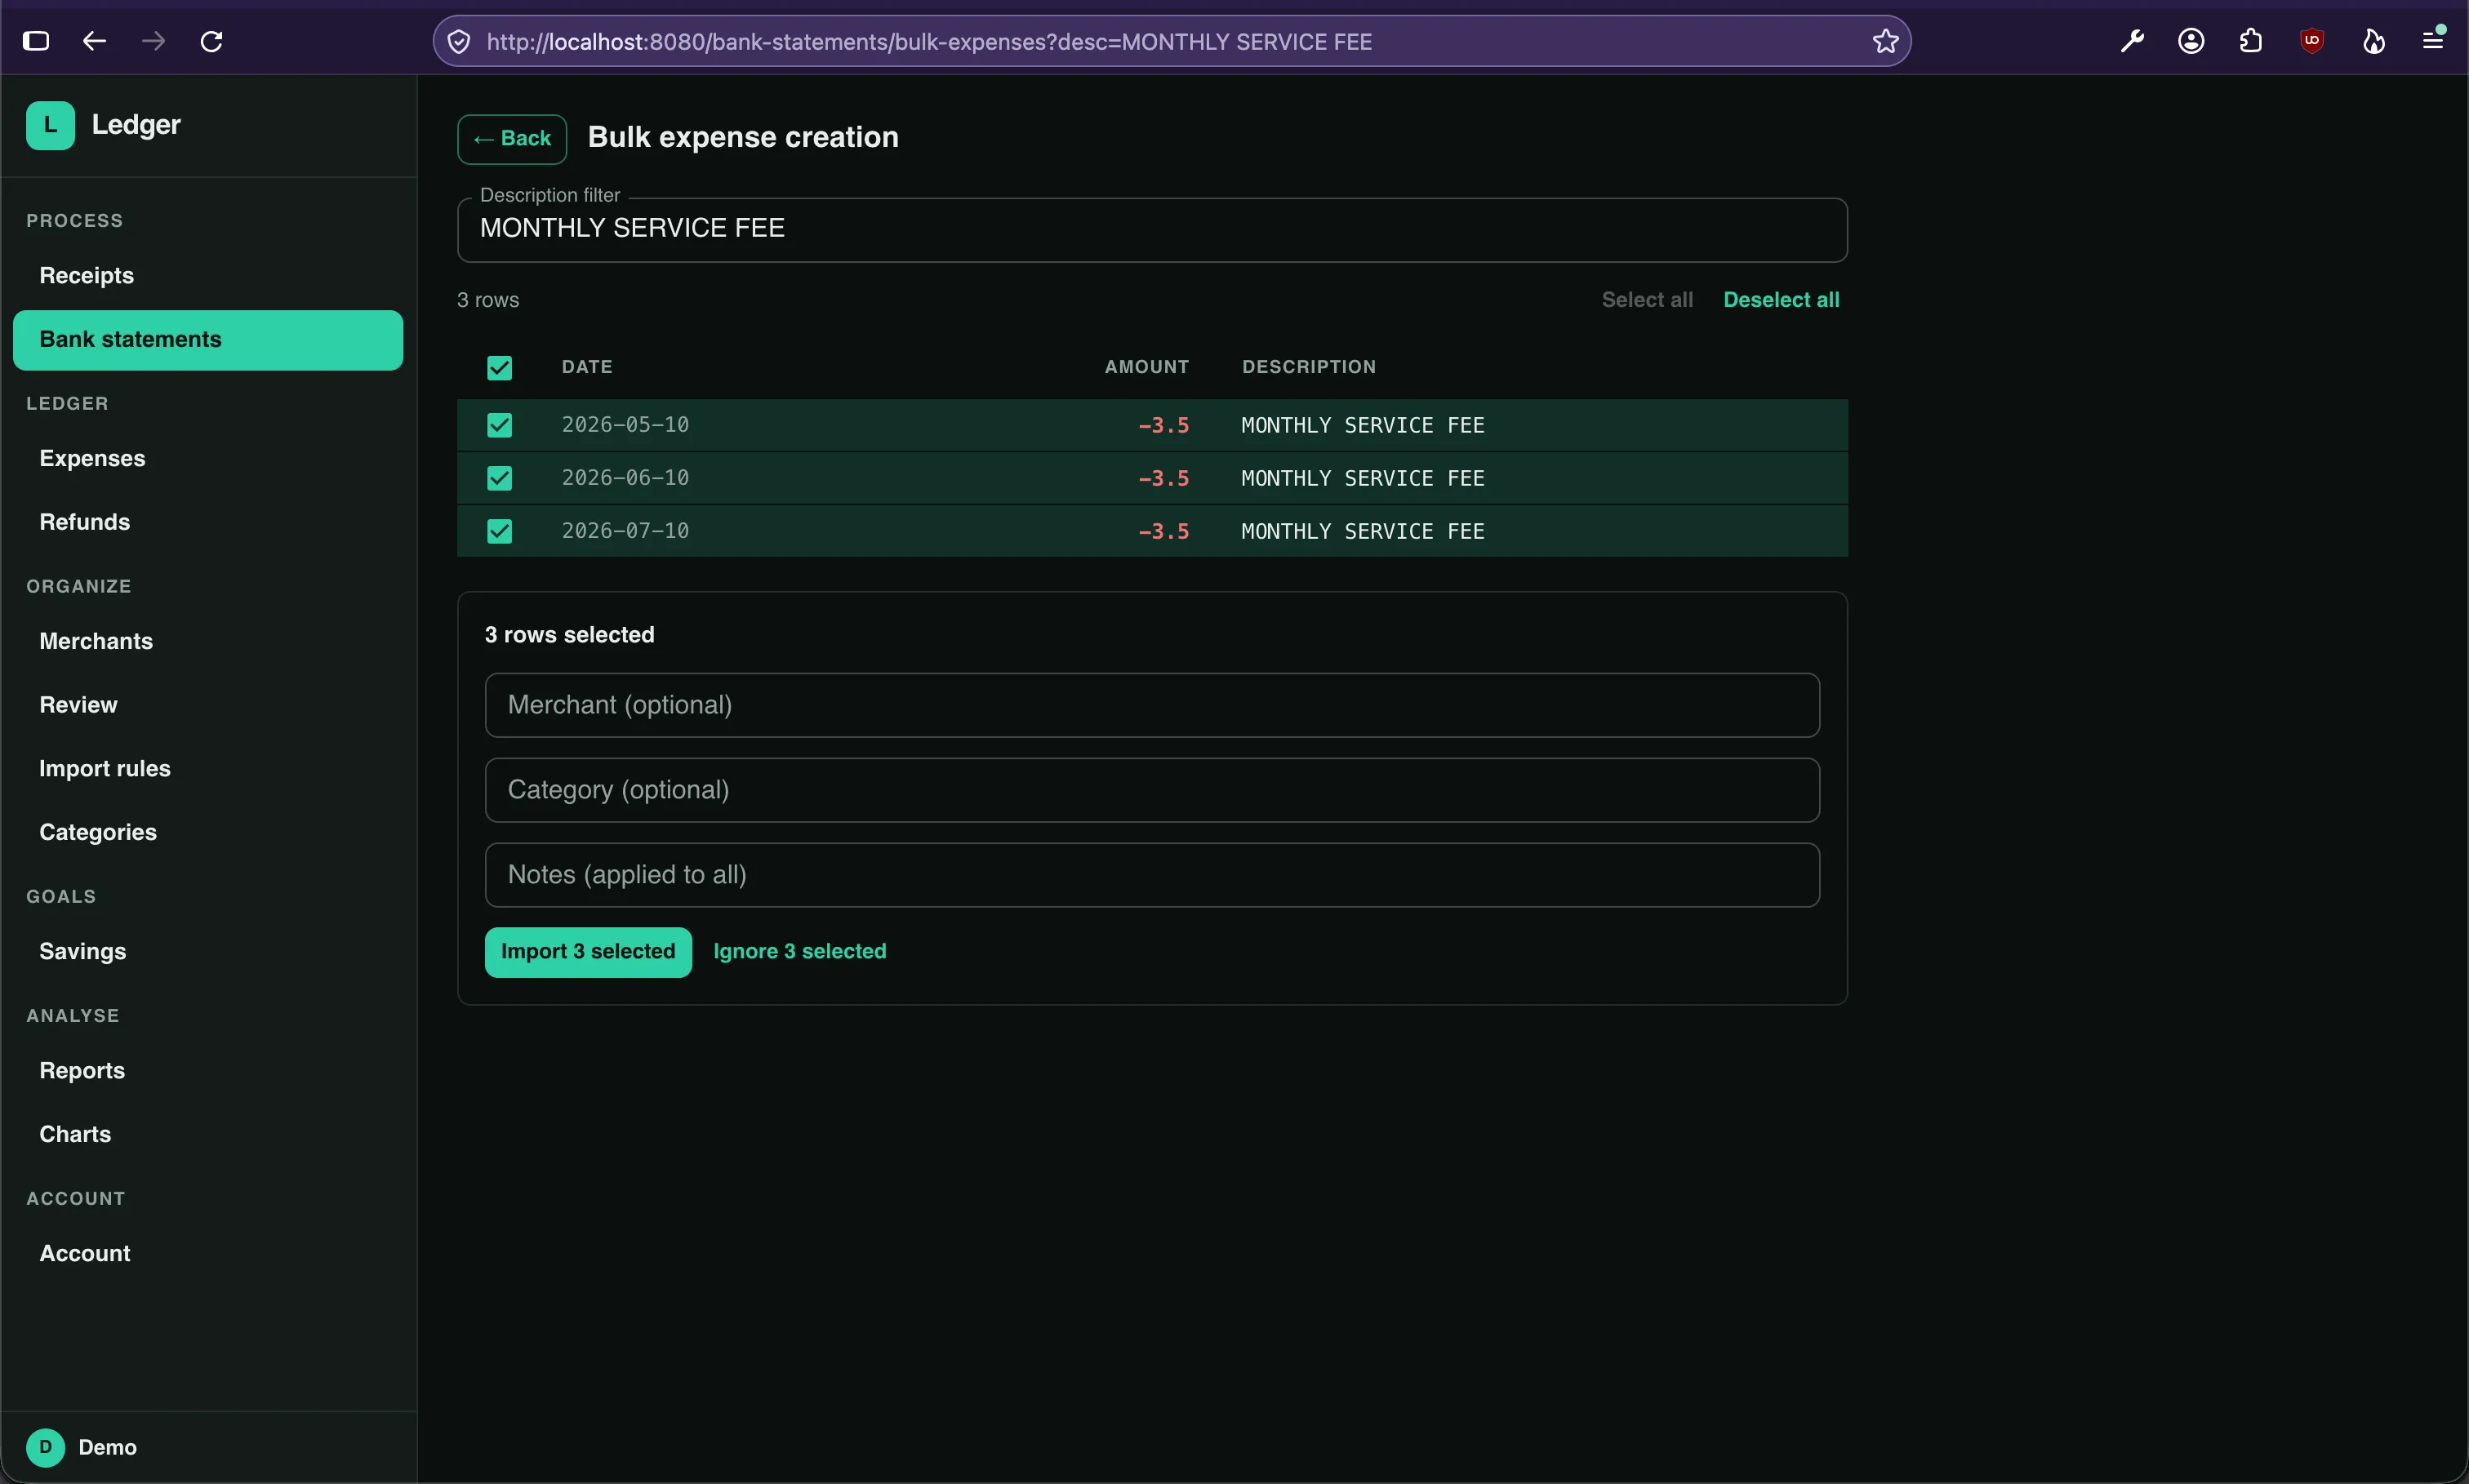
Task: Reload the page
Action: pyautogui.click(x=211, y=41)
